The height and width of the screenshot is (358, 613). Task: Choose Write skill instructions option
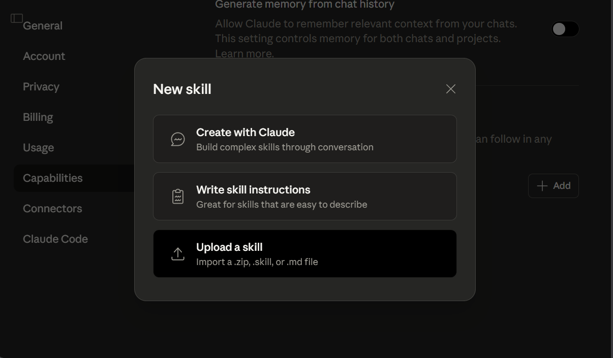click(304, 196)
